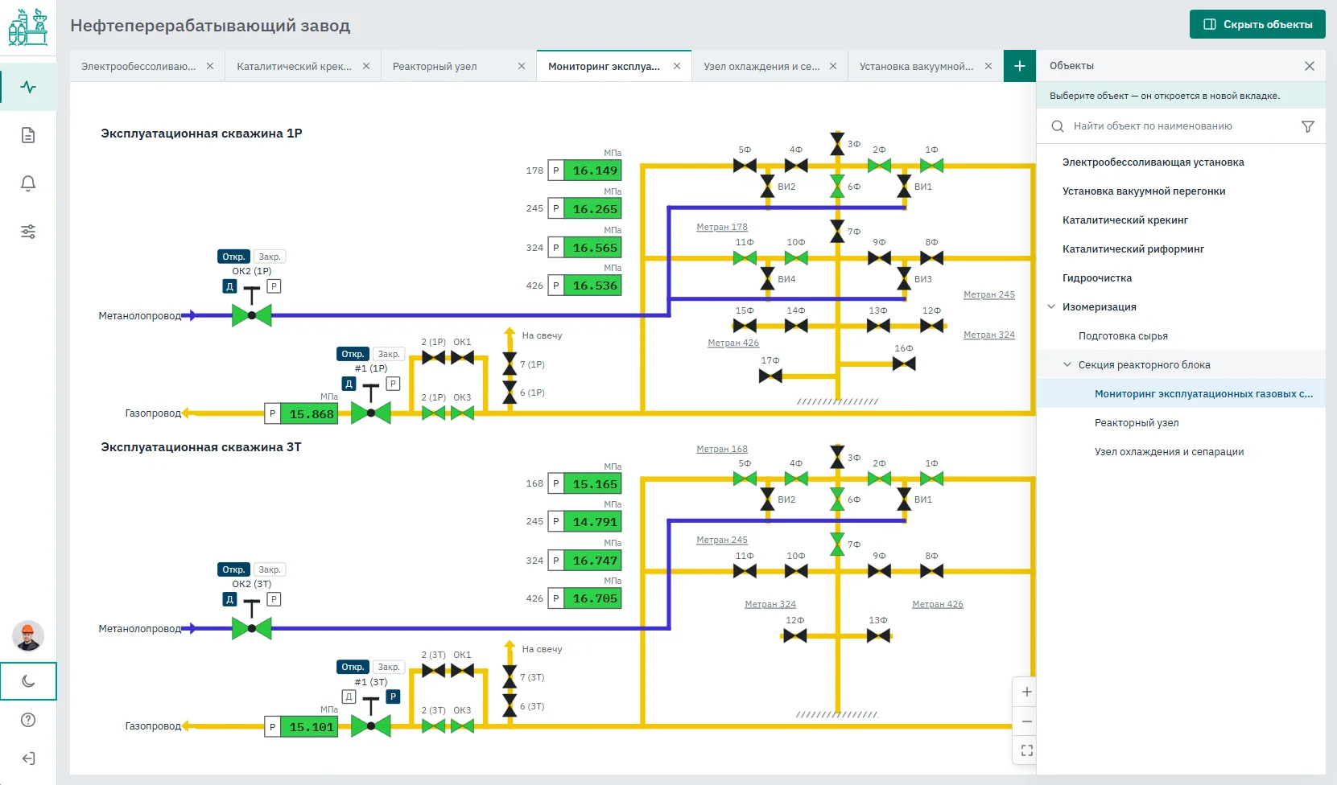Select Д mode for valve #1 (1Р)
1337x785 pixels.
click(349, 384)
